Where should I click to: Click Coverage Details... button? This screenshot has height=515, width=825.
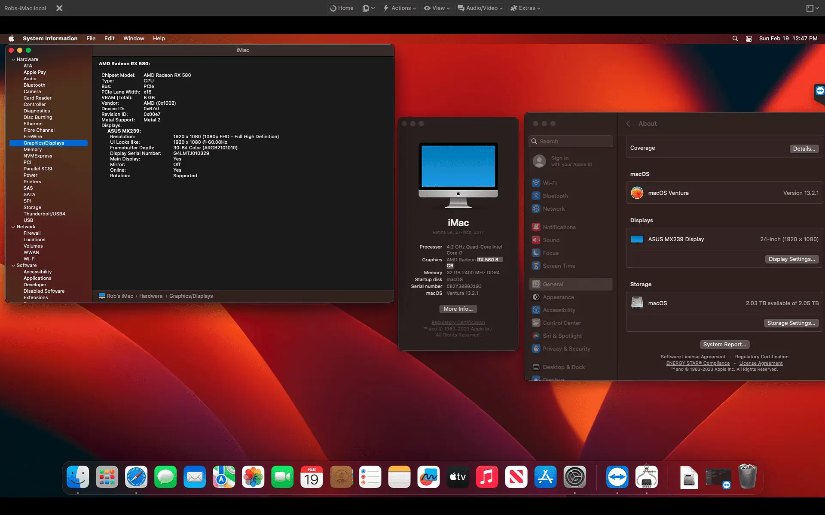point(804,149)
